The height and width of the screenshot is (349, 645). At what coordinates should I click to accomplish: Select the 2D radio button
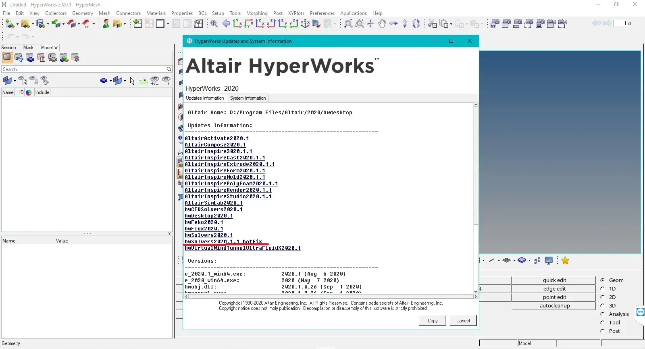[603, 297]
